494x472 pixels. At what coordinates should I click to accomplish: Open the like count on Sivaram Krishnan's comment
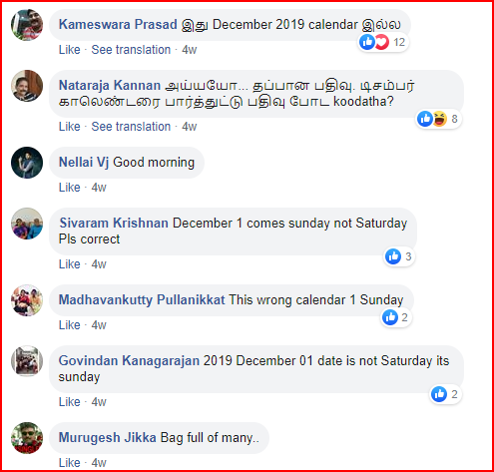399,256
